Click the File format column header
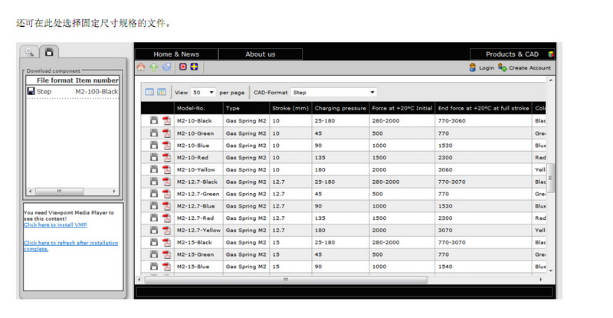Image resolution: width=613 pixels, height=318 pixels. pos(54,80)
